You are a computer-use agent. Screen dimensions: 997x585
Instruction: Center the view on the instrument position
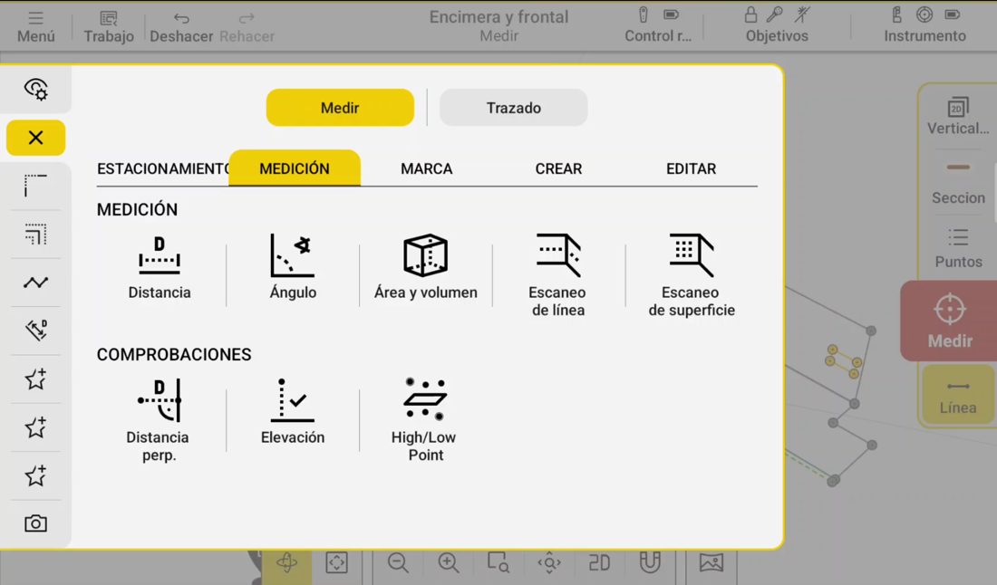[x=549, y=562]
